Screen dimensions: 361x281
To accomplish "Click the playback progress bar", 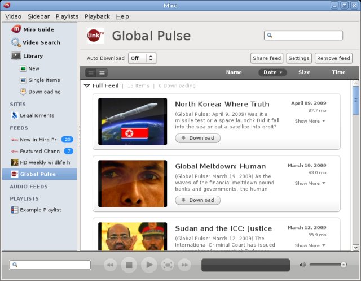I will click(245, 265).
